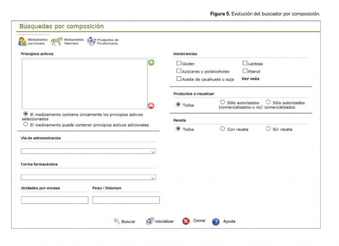339x246 pixels.
Task: Choose Sólo autorizados comercializados radio option
Action: click(268, 102)
